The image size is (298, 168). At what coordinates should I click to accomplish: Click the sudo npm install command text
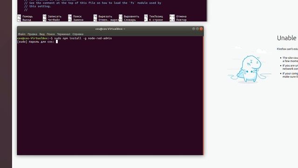(x=83, y=38)
